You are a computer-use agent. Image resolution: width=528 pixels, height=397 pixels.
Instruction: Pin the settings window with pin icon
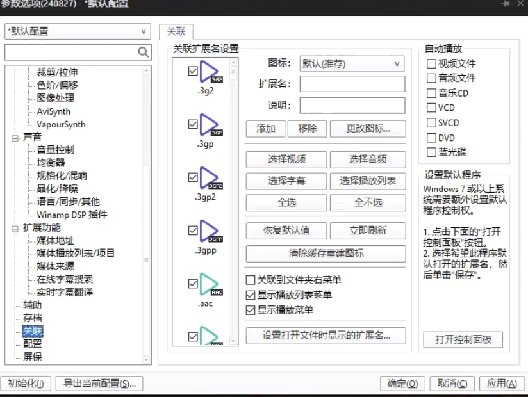click(506, 4)
